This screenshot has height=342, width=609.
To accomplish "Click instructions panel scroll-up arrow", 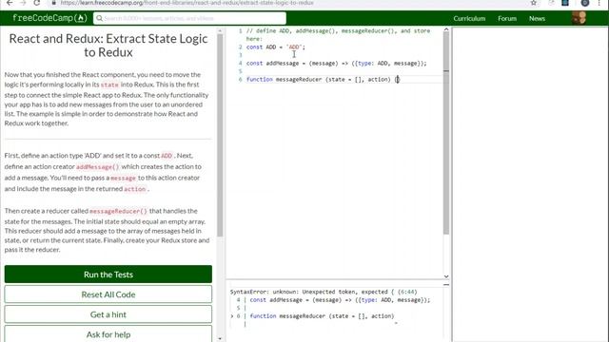I will coord(220,30).
